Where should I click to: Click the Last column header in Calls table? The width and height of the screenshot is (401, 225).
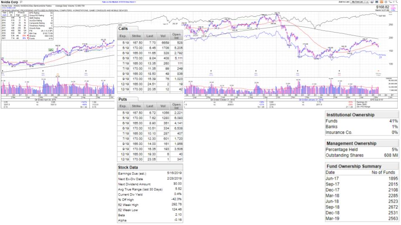[x=150, y=36]
